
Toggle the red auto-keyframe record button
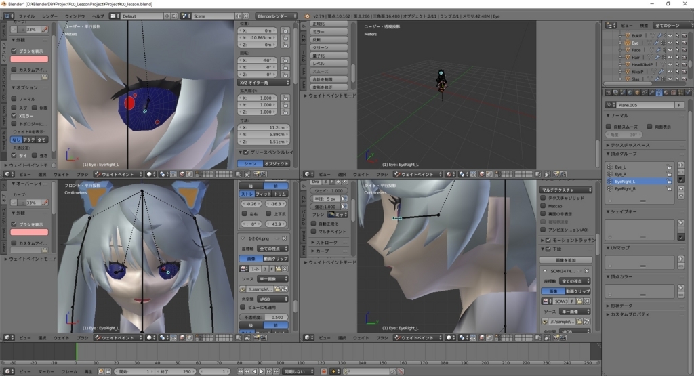click(x=324, y=371)
